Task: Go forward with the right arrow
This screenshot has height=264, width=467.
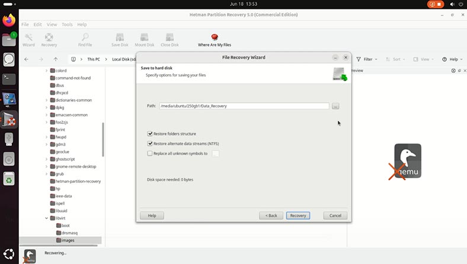Action: point(41,59)
